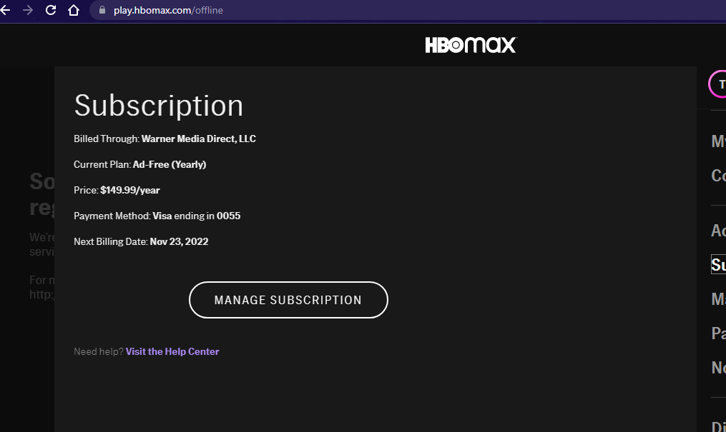This screenshot has height=432, width=726.
Task: Click the HBO Max logo
Action: (471, 45)
